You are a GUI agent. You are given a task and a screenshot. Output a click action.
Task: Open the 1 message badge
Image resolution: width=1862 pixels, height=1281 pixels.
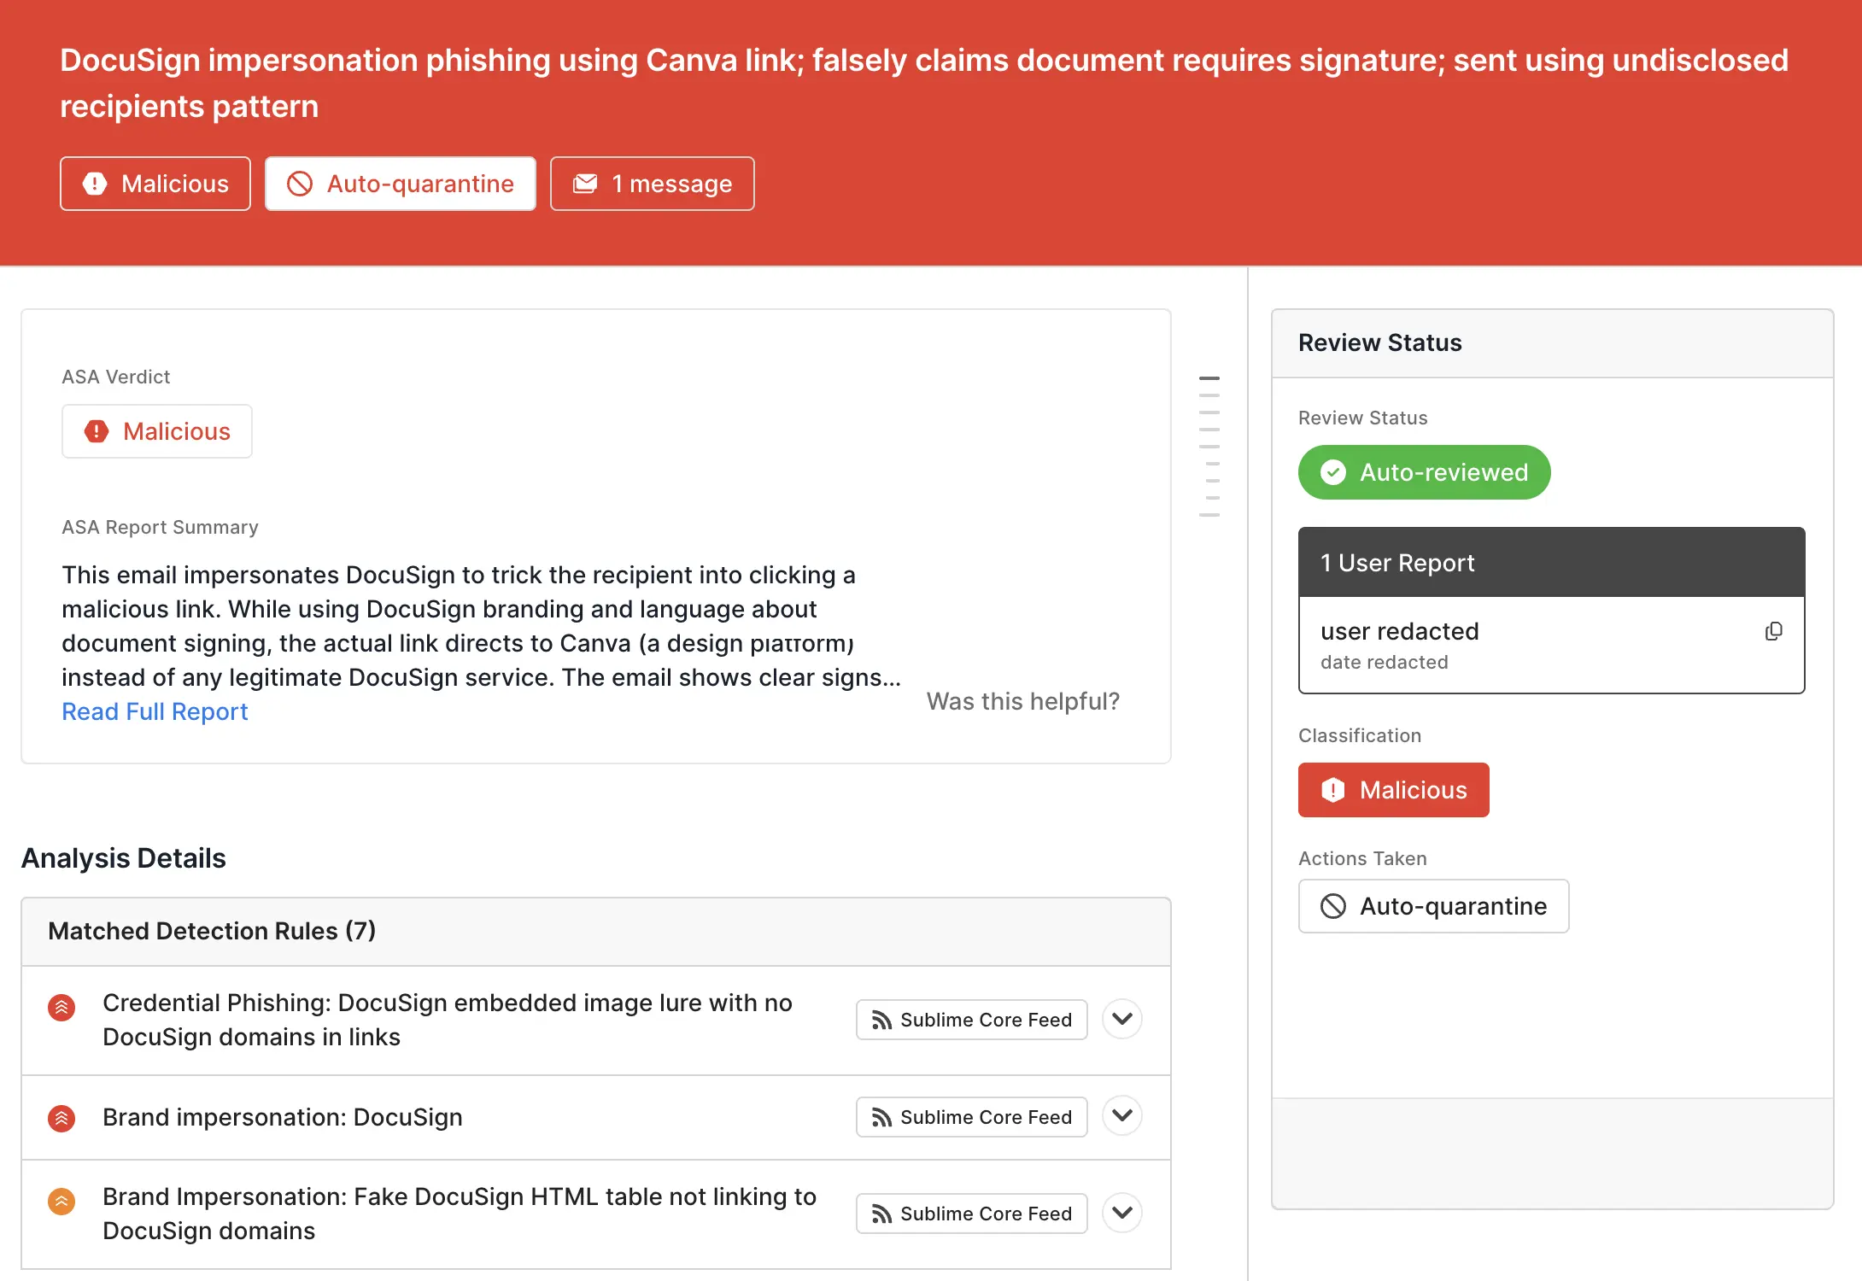click(653, 184)
